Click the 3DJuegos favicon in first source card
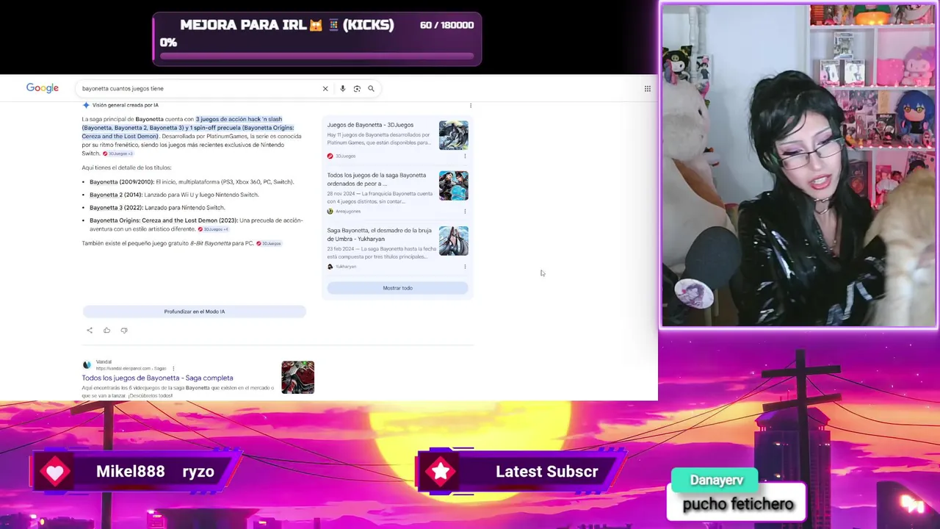This screenshot has height=529, width=940. [x=330, y=156]
